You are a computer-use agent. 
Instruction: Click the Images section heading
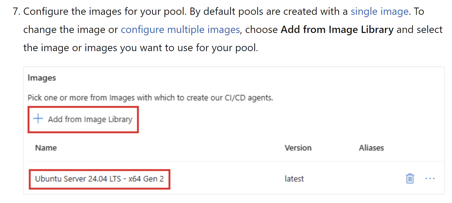tap(42, 78)
